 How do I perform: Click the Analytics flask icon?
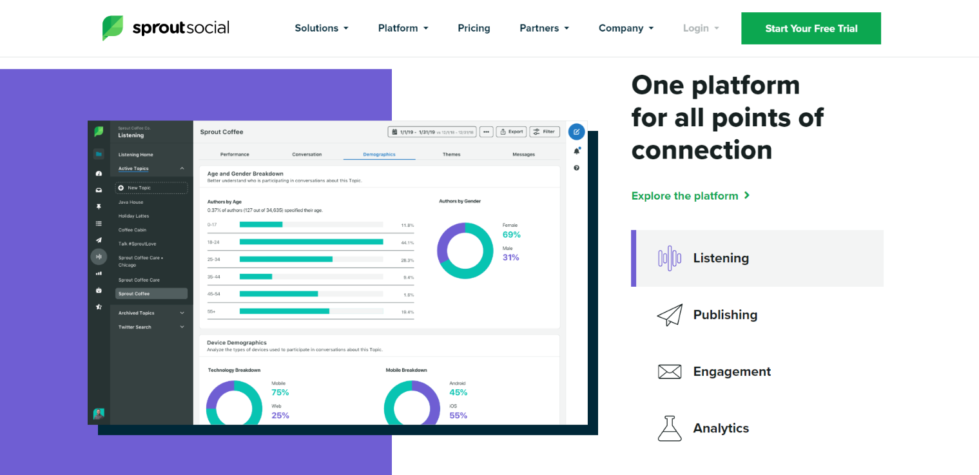tap(669, 429)
